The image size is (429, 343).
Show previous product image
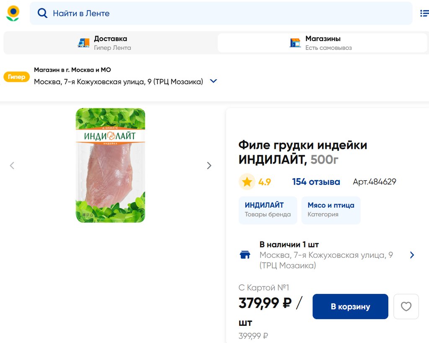(x=12, y=166)
